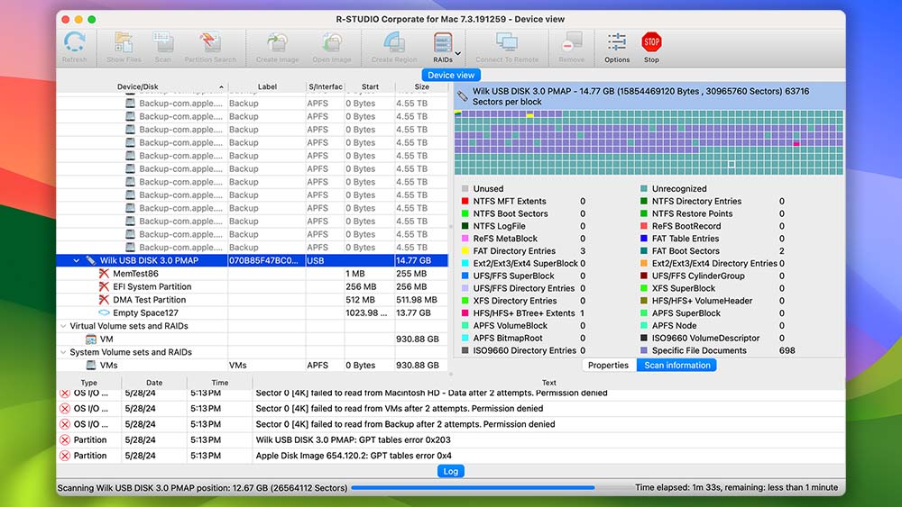Click the RAIDs toolbar icon
The width and height of the screenshot is (902, 507).
442,42
